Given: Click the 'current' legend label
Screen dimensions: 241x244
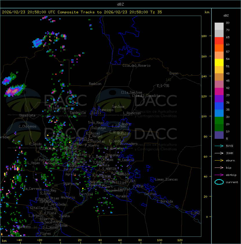Looking at the screenshot, I should point(232,182).
